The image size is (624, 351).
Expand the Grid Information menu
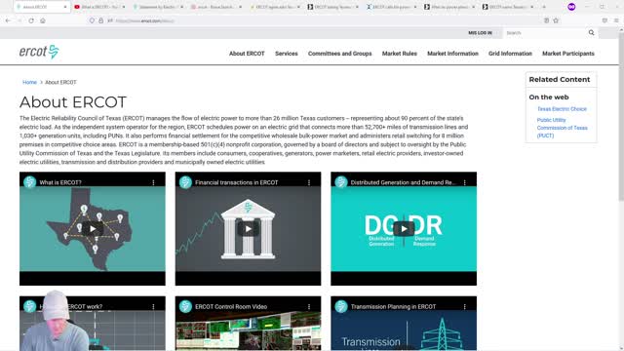[x=510, y=54]
